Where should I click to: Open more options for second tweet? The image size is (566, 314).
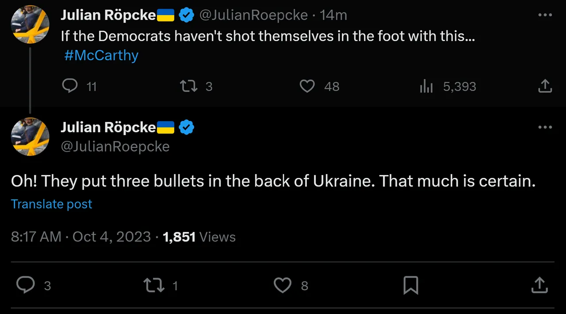(545, 127)
